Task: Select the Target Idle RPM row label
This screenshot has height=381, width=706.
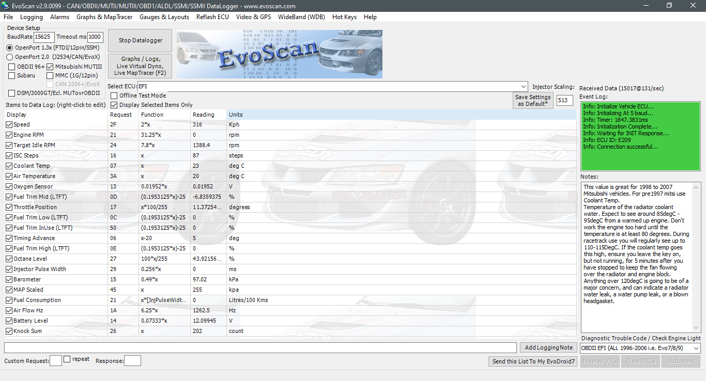Action: 34,145
